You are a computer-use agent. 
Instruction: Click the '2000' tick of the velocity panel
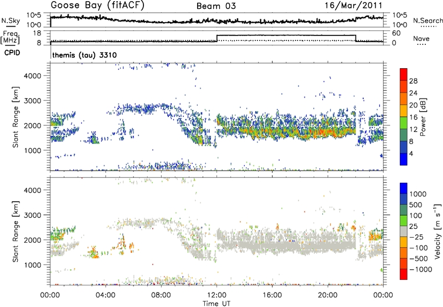click(x=33, y=240)
